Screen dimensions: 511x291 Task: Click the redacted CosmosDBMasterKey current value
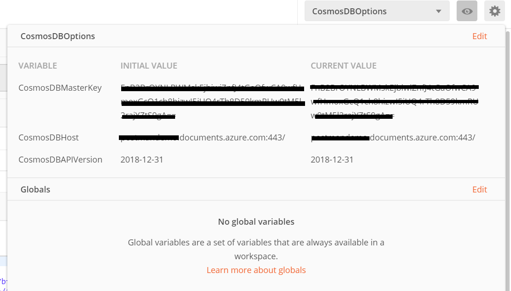(394, 101)
